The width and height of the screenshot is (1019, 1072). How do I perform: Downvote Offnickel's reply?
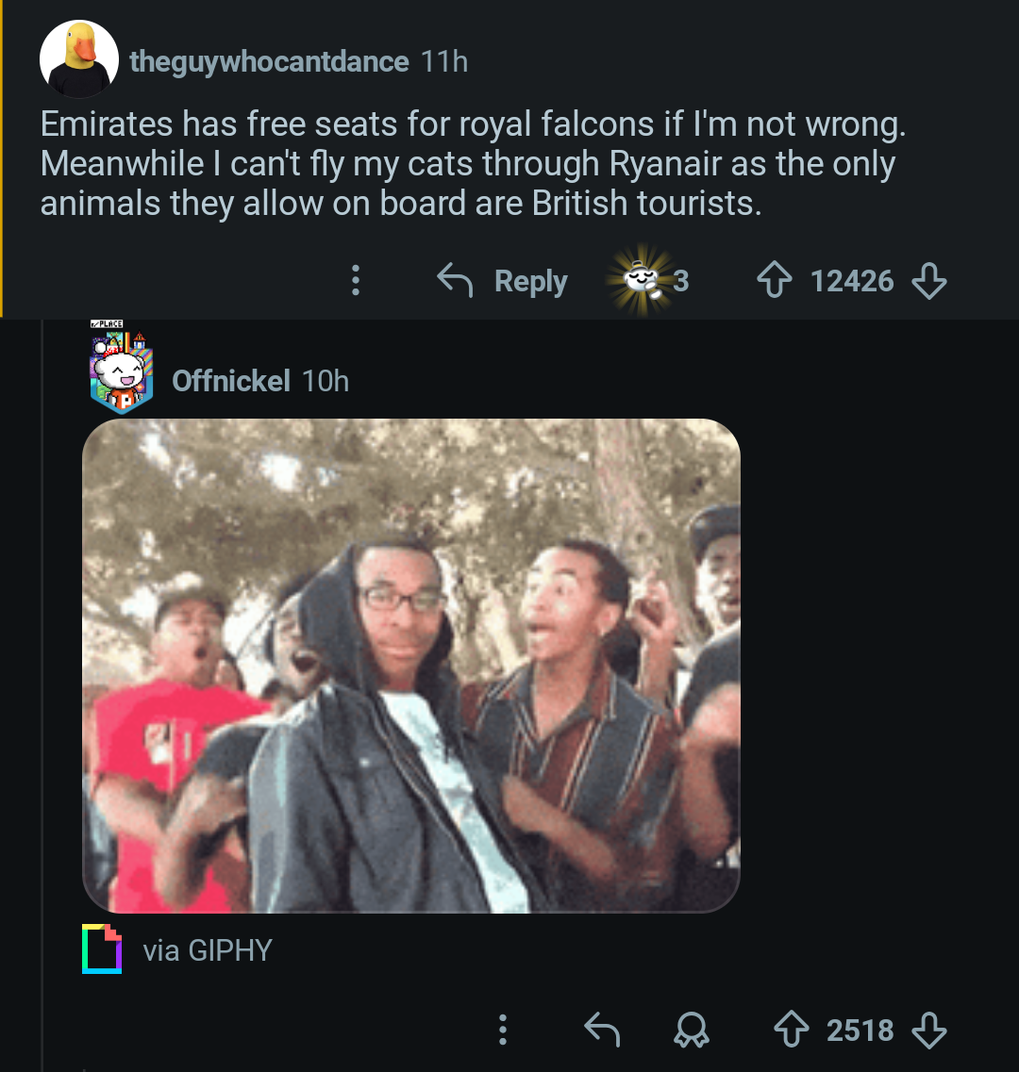928,1031
